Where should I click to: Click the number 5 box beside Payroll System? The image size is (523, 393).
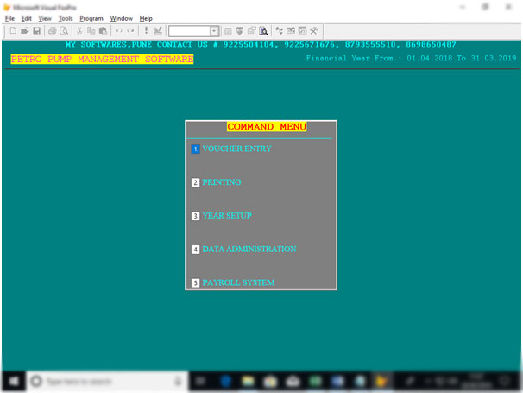point(195,282)
